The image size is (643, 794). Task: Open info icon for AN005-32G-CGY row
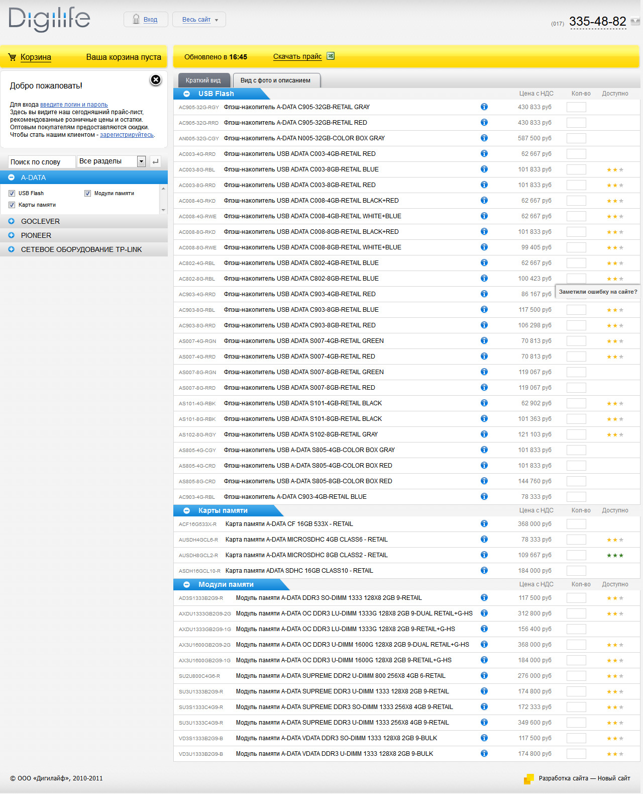pos(484,138)
